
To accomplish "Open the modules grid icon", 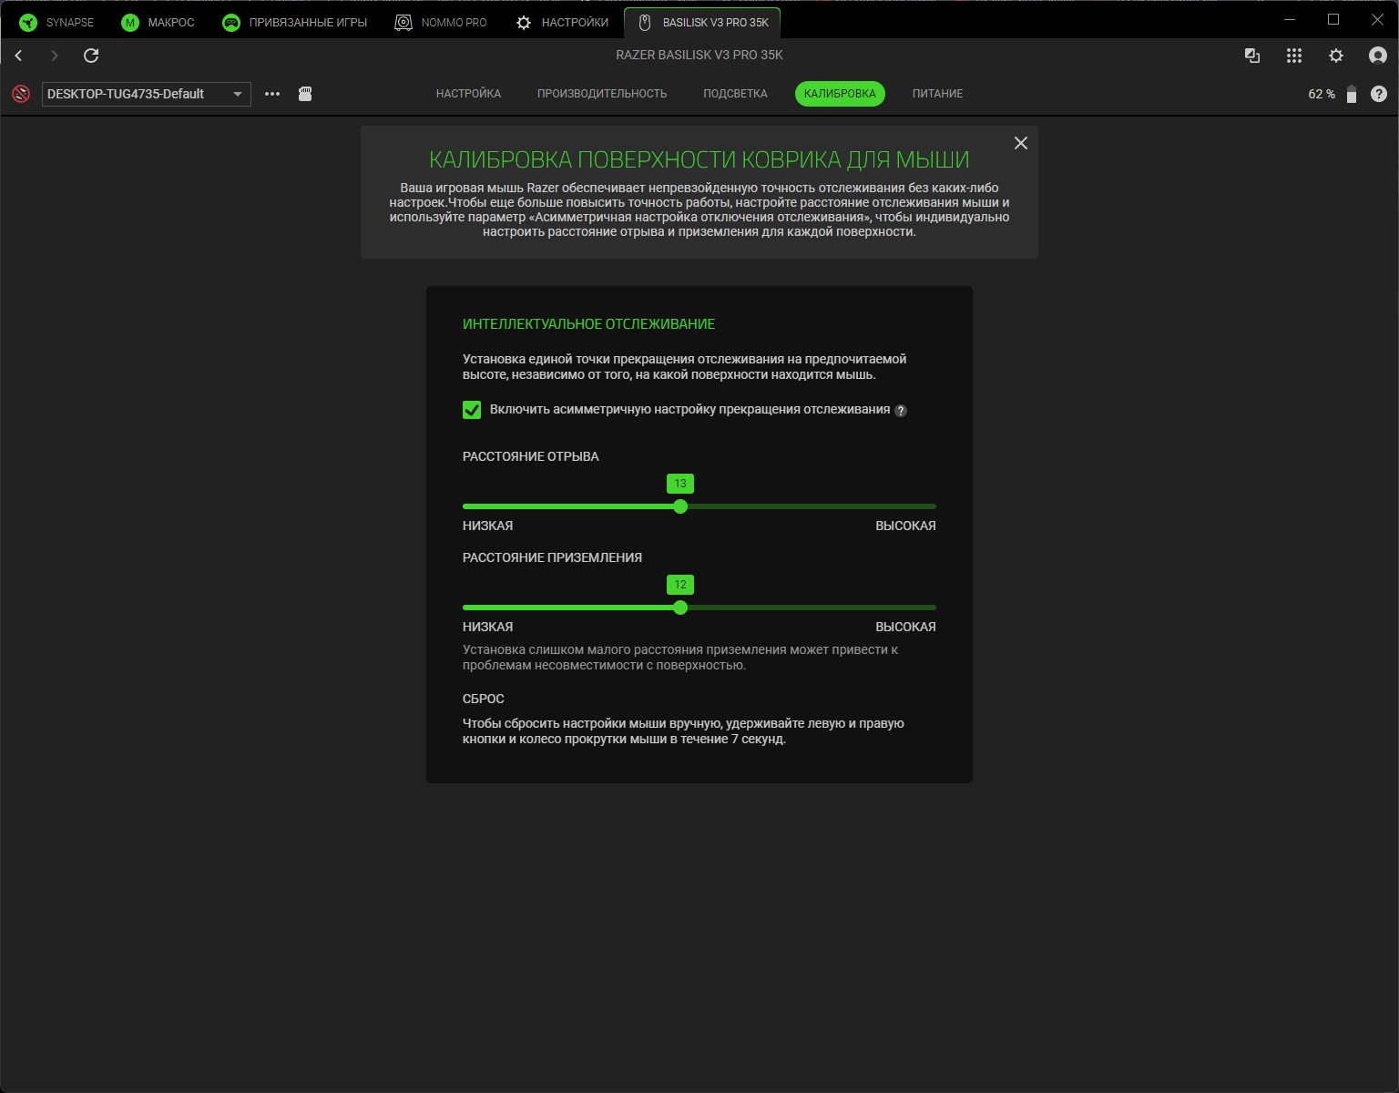I will click(x=1294, y=56).
